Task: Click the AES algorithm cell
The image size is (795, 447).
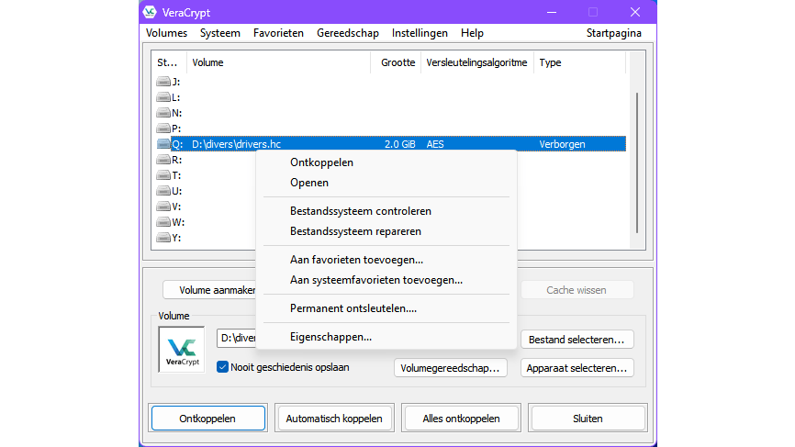Action: [435, 144]
